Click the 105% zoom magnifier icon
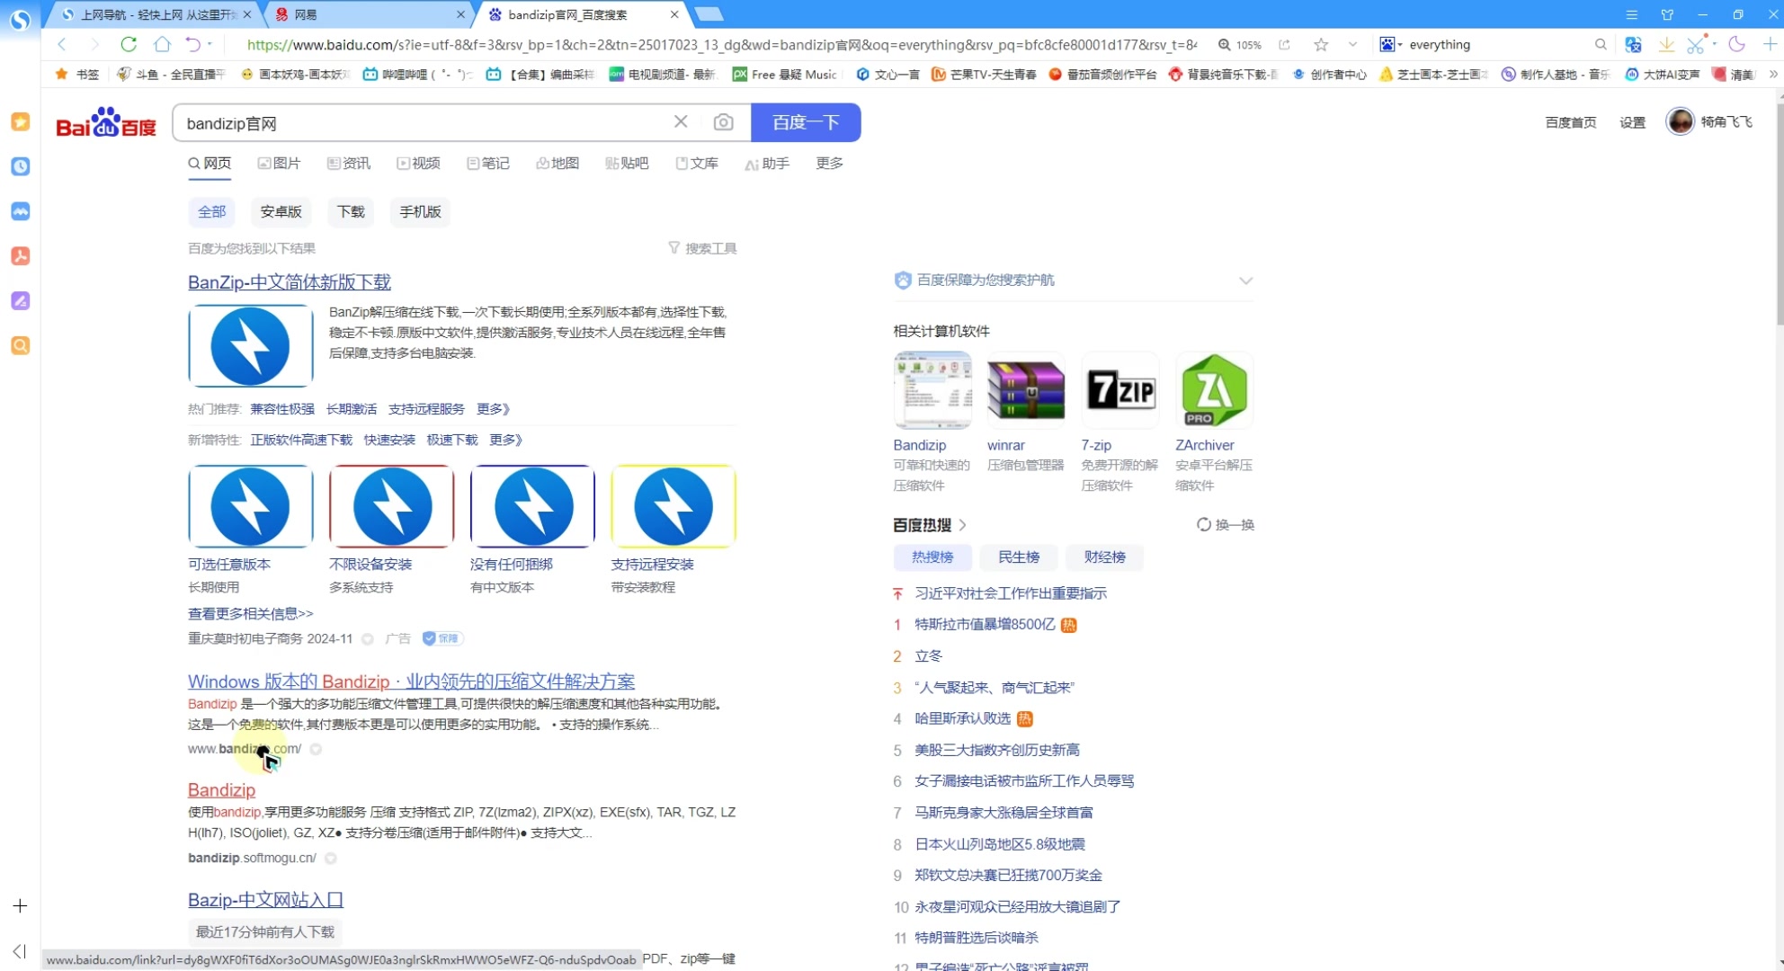This screenshot has height=971, width=1784. coord(1224,45)
